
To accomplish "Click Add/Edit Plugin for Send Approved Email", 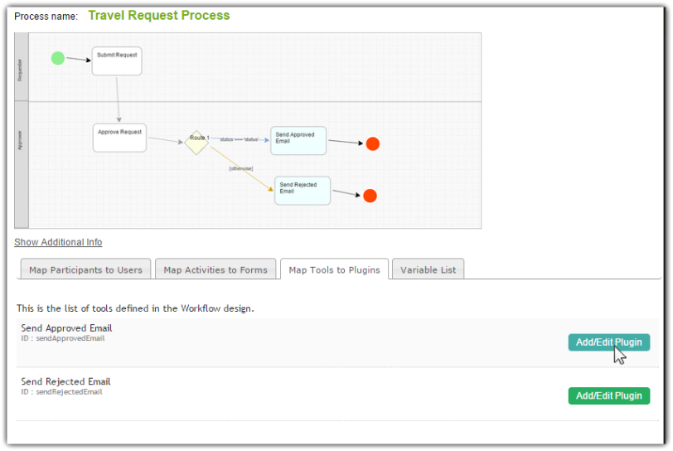I will coord(608,342).
